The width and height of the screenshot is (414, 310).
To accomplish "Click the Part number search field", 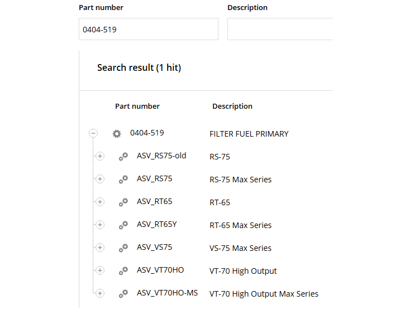I will coord(148,29).
